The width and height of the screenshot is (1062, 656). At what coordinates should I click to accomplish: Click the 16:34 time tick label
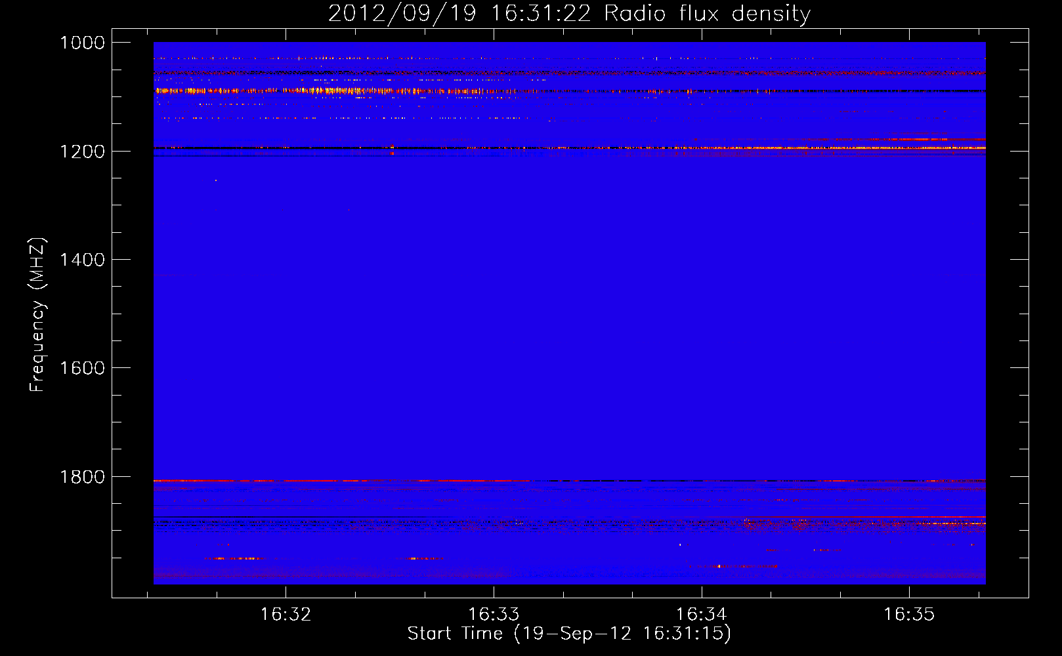[x=701, y=615]
